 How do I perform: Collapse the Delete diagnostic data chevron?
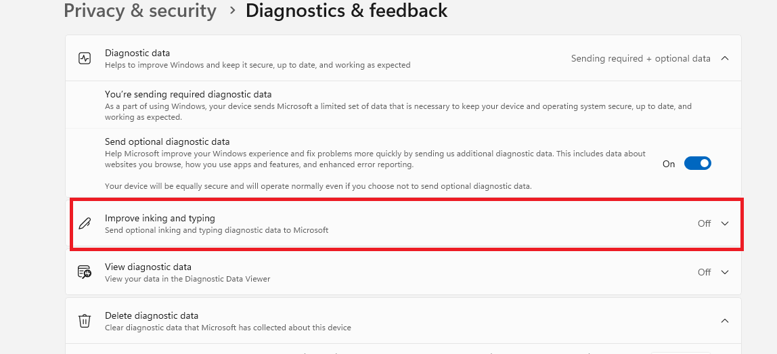(x=725, y=321)
